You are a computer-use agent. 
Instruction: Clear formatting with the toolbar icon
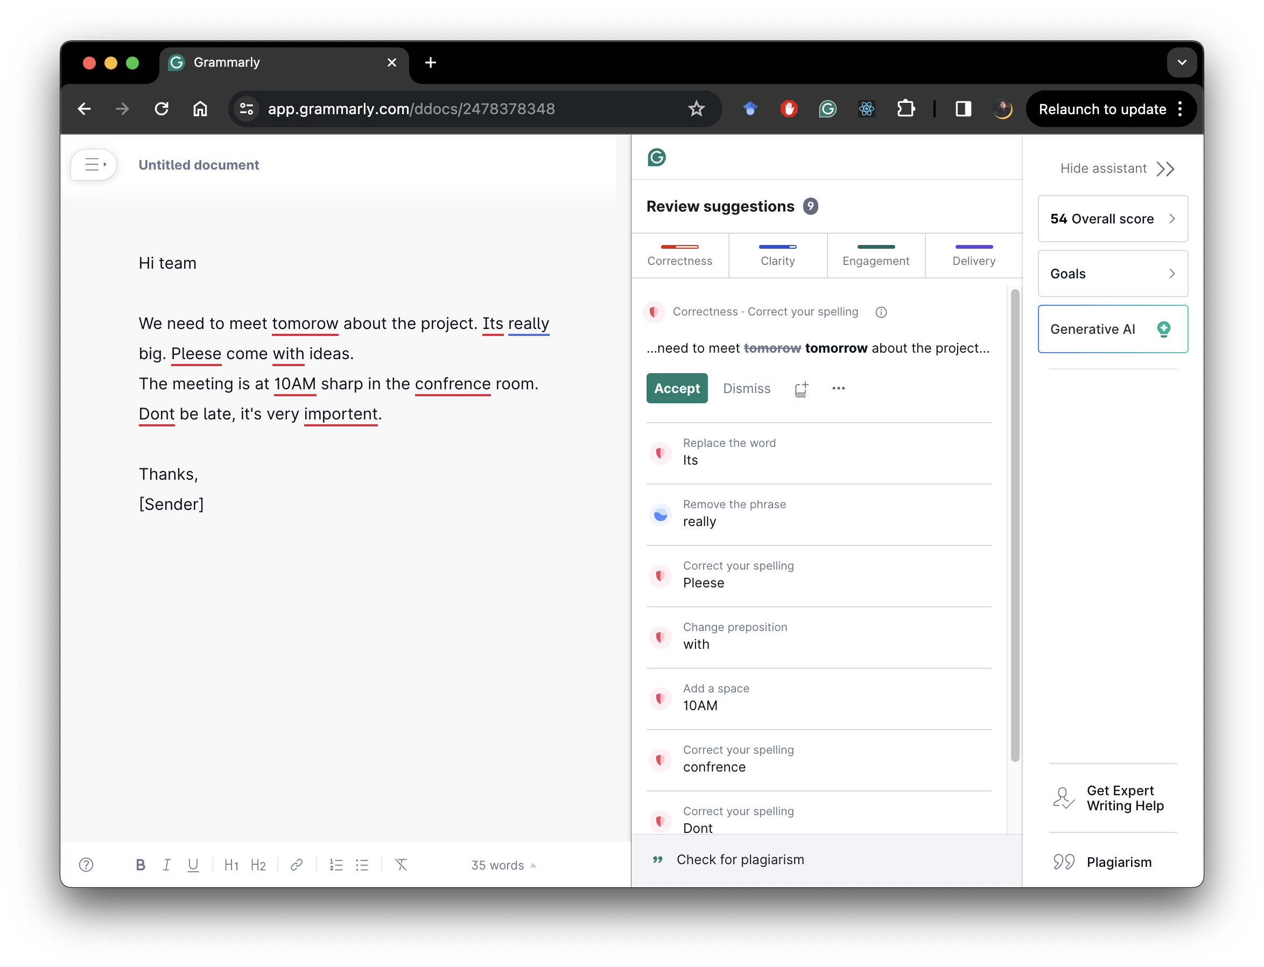pyautogui.click(x=401, y=865)
